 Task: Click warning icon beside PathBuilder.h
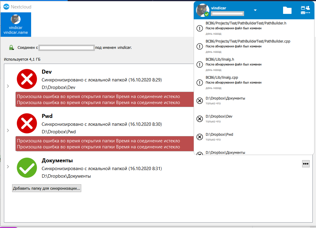tap(199, 28)
